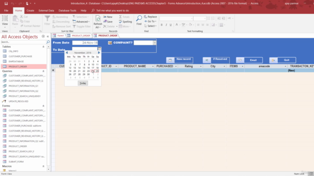Click into the From Date field
Image resolution: width=314 pixels, height=176 pixels.
(x=85, y=43)
